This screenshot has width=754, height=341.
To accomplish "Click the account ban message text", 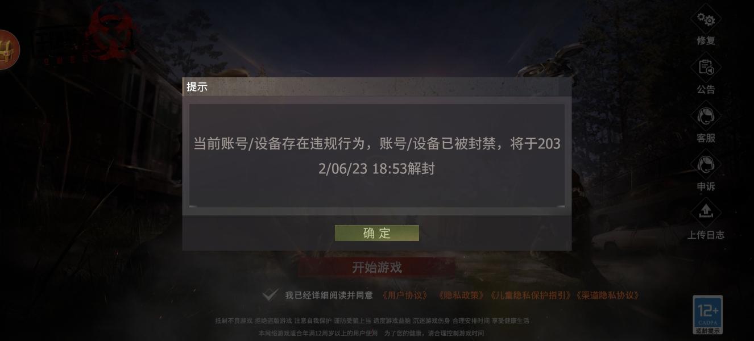I will point(377,156).
